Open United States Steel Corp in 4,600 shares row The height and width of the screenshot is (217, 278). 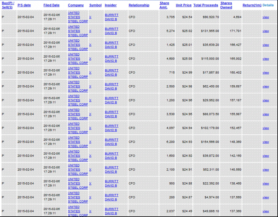pyautogui.click(x=78, y=59)
